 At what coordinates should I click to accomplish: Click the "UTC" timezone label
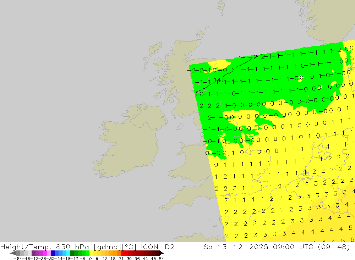(306, 247)
